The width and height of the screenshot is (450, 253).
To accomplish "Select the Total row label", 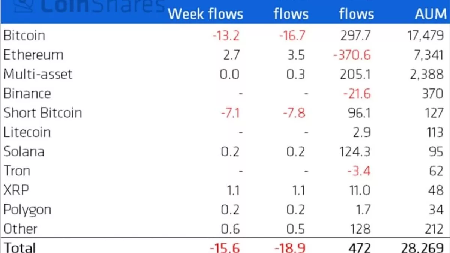I will coord(19,248).
